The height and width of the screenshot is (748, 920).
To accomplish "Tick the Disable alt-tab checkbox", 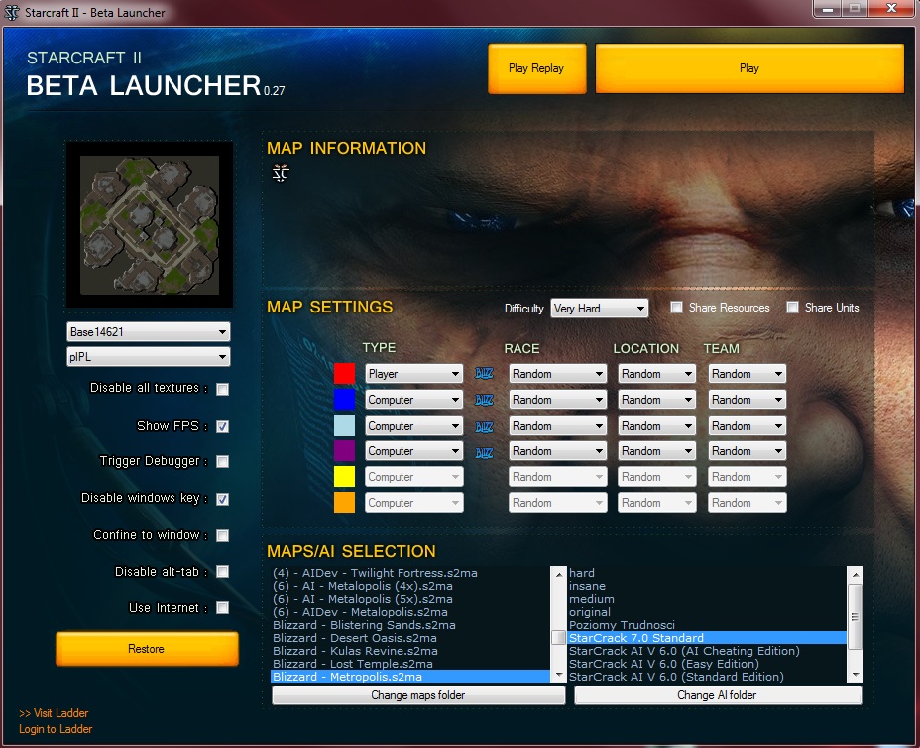I will click(222, 571).
